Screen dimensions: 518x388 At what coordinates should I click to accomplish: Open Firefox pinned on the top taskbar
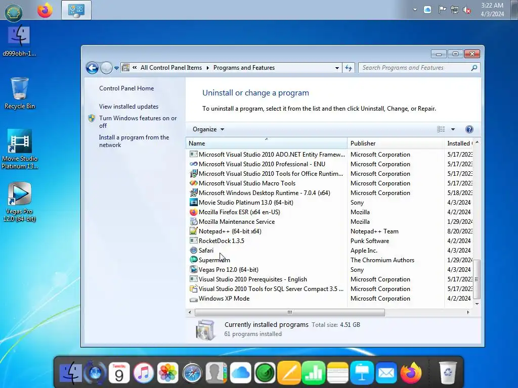(45, 10)
